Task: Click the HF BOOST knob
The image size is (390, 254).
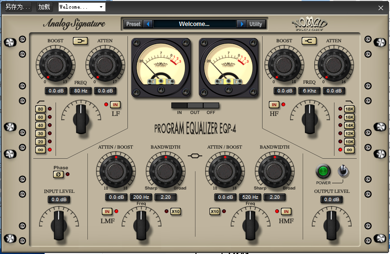Action: [284, 65]
